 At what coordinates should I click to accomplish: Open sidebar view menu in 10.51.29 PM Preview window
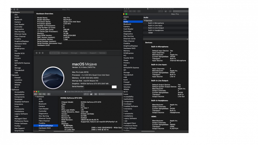[126, 11]
